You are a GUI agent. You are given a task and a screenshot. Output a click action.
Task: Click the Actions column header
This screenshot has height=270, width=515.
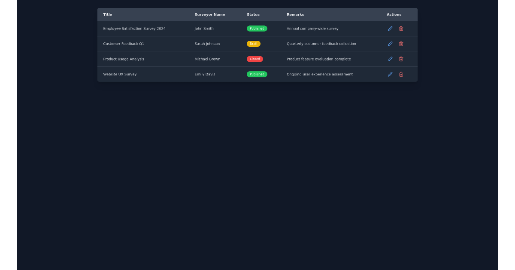394,14
